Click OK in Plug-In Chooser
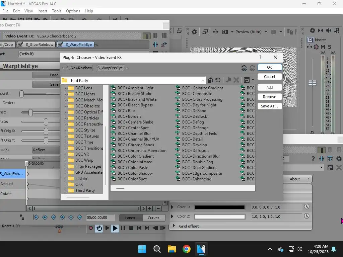Viewport: 343px width, 257px height. pos(269,67)
